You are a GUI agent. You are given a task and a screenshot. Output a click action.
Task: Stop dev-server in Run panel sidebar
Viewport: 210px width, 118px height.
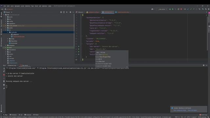[4, 75]
